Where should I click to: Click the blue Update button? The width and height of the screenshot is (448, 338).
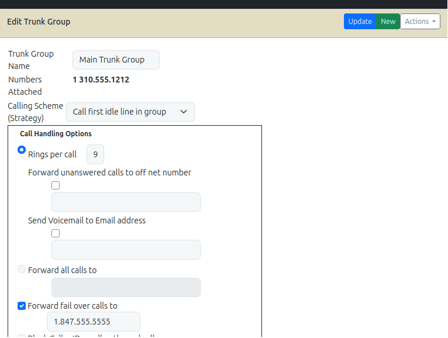point(360,22)
